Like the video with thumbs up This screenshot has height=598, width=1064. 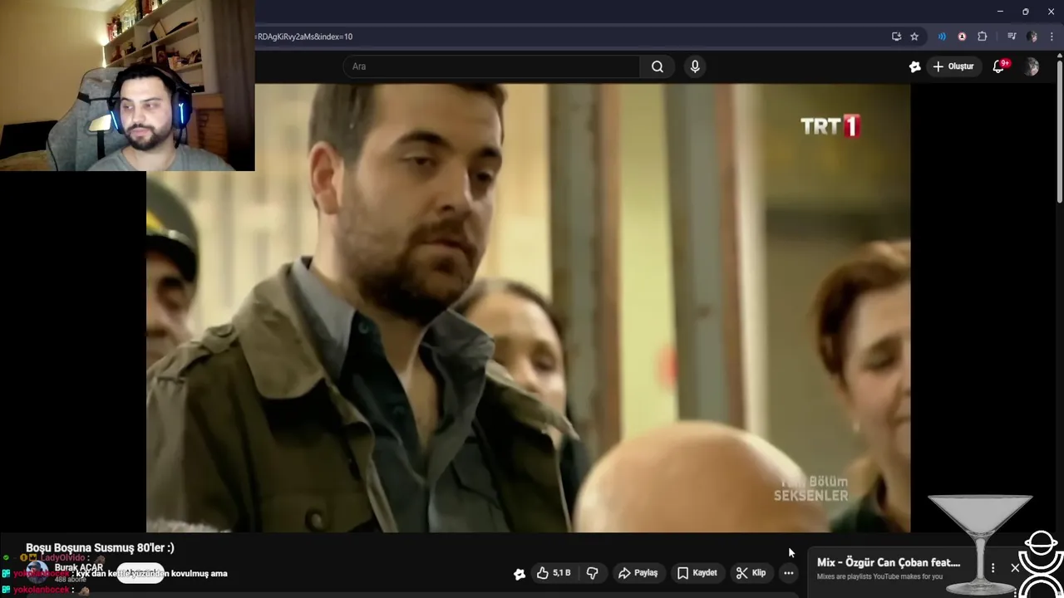point(554,573)
